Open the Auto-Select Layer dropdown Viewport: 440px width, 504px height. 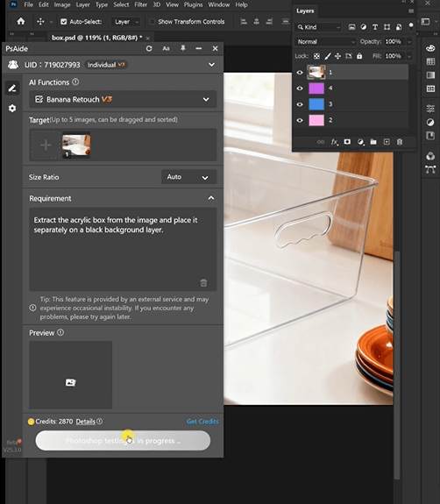[x=125, y=22]
